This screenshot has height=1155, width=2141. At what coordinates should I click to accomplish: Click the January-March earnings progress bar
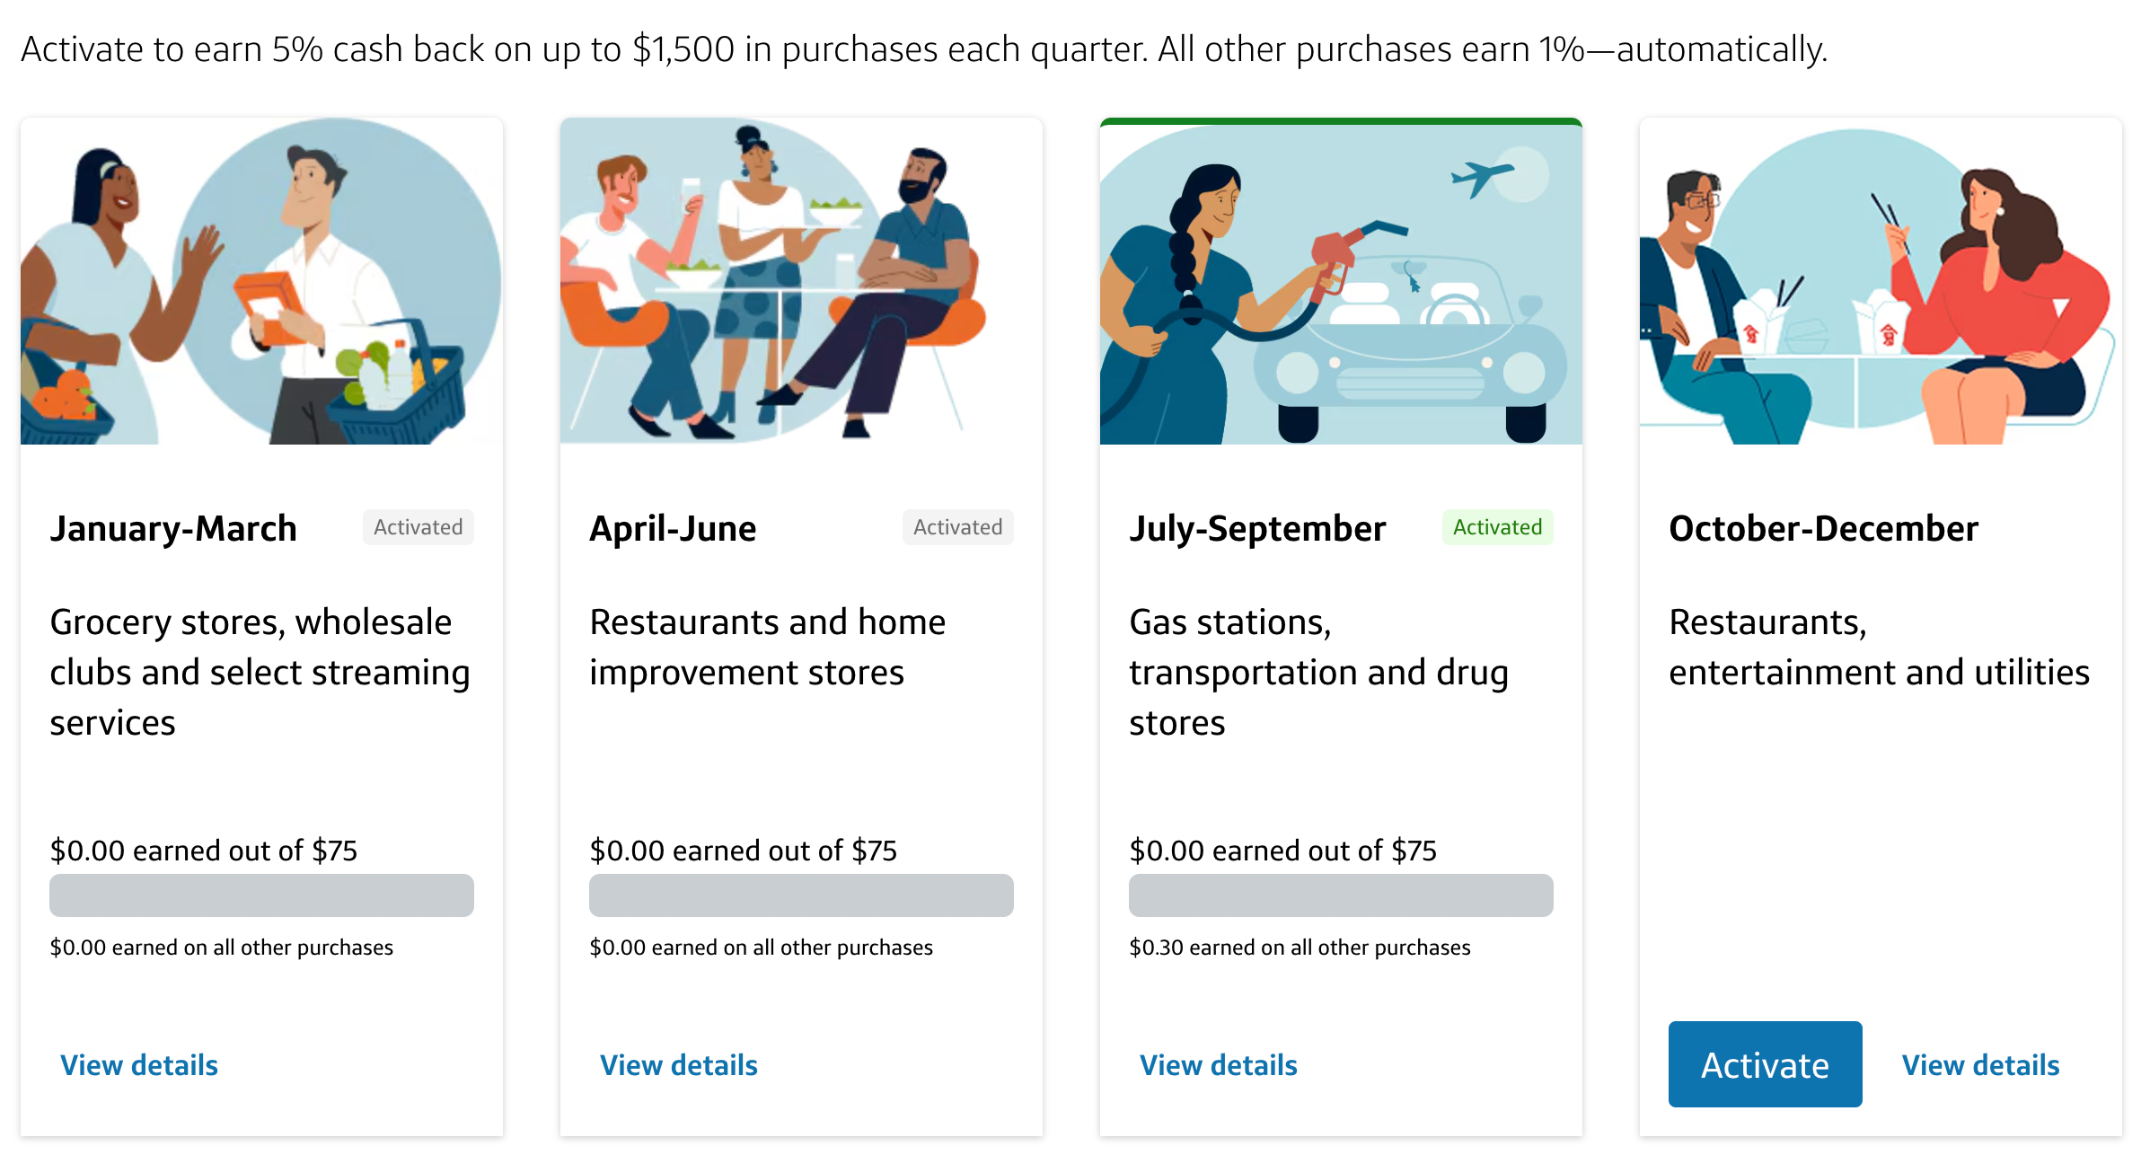point(261,895)
